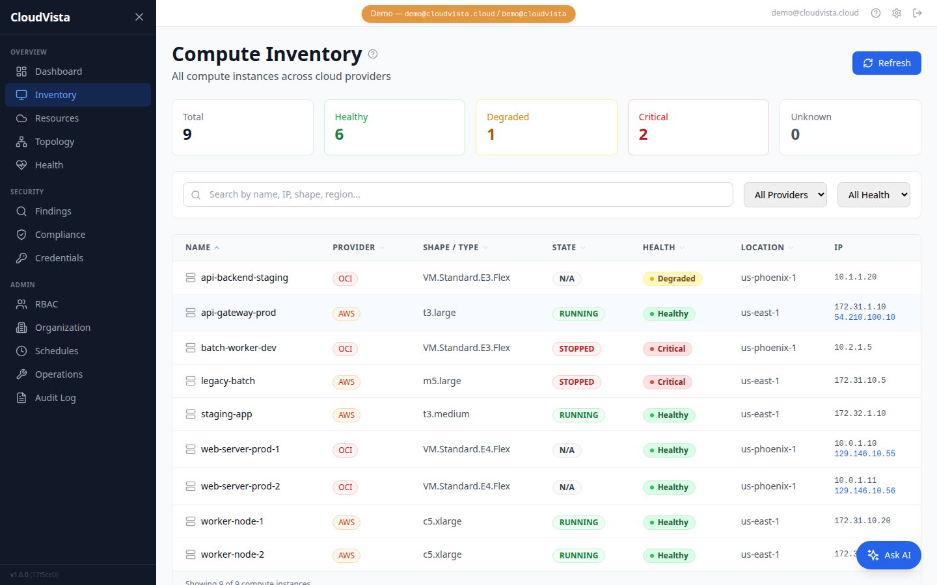Select the Topology icon in the sidebar
937x585 pixels.
[21, 141]
